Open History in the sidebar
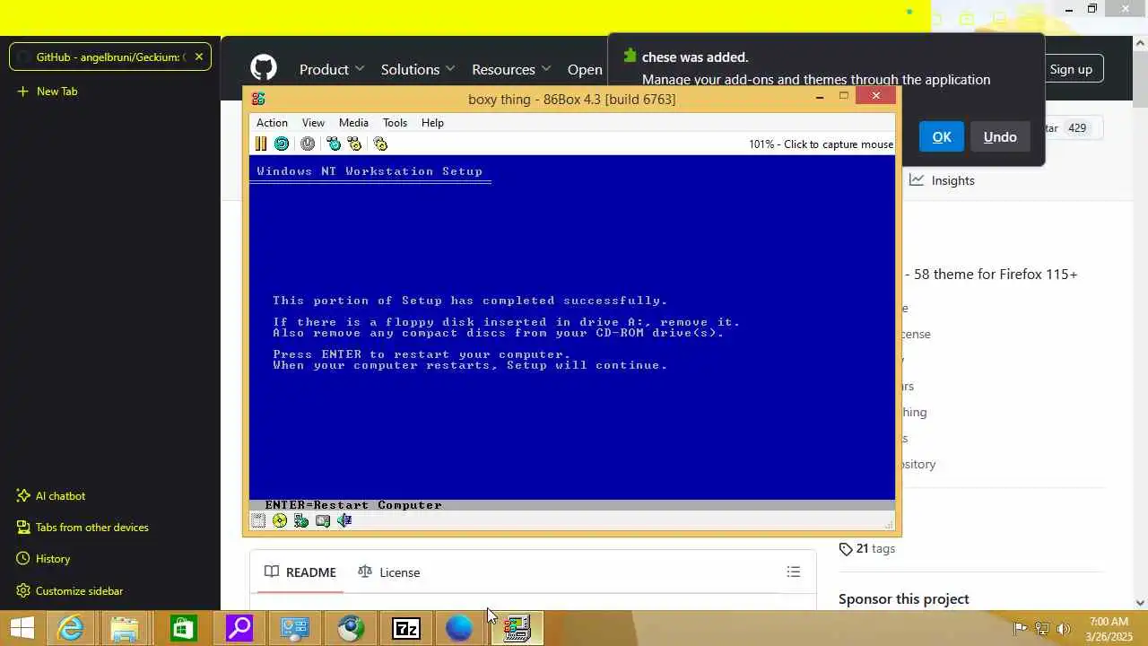The width and height of the screenshot is (1148, 646). [x=43, y=558]
